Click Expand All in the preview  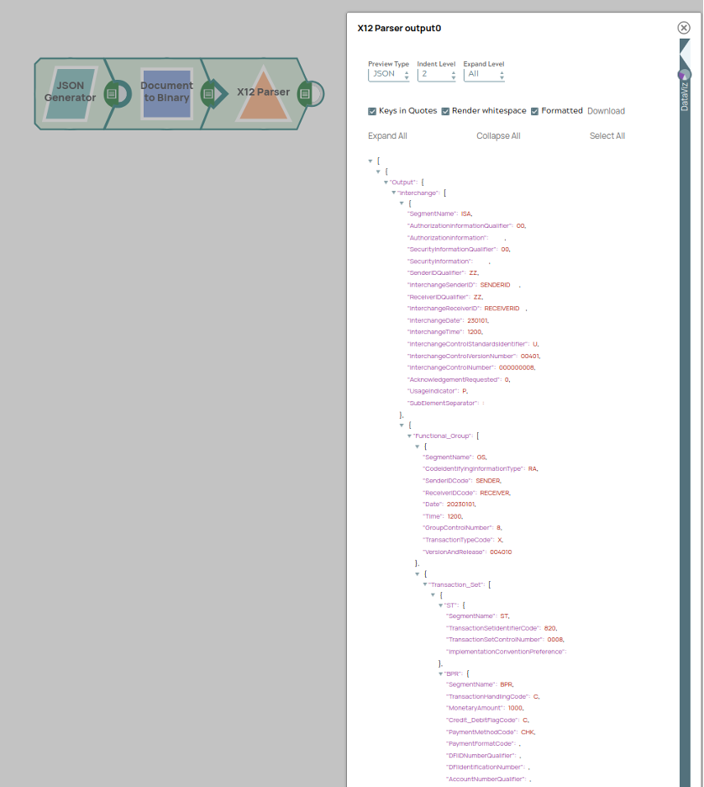coord(387,136)
